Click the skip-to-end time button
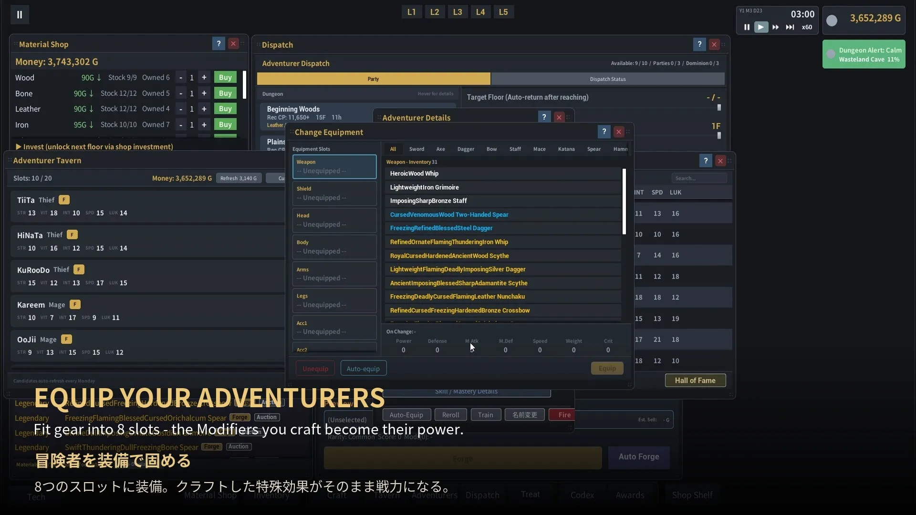 coord(790,27)
